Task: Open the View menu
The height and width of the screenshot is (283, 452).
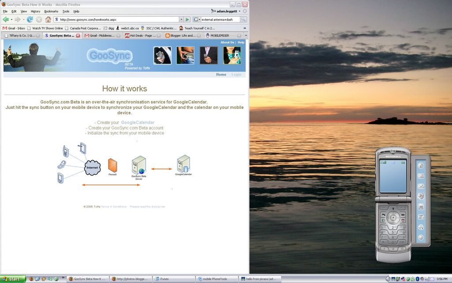Action: click(24, 11)
